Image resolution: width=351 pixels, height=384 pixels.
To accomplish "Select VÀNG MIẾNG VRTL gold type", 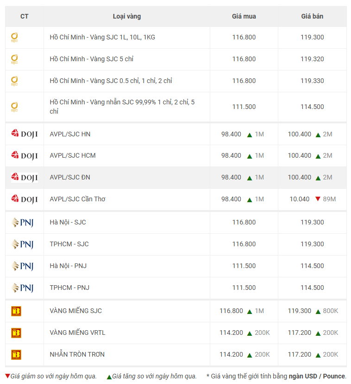I will [x=77, y=333].
